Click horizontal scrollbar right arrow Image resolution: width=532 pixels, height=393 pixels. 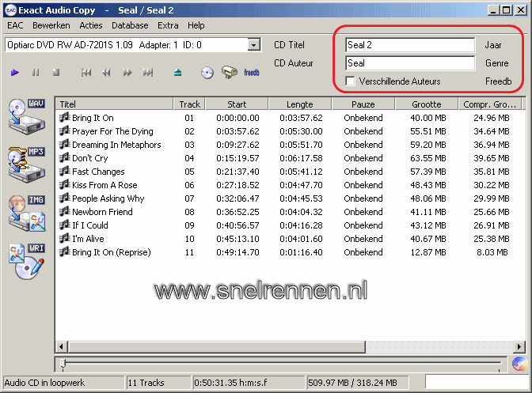point(519,346)
